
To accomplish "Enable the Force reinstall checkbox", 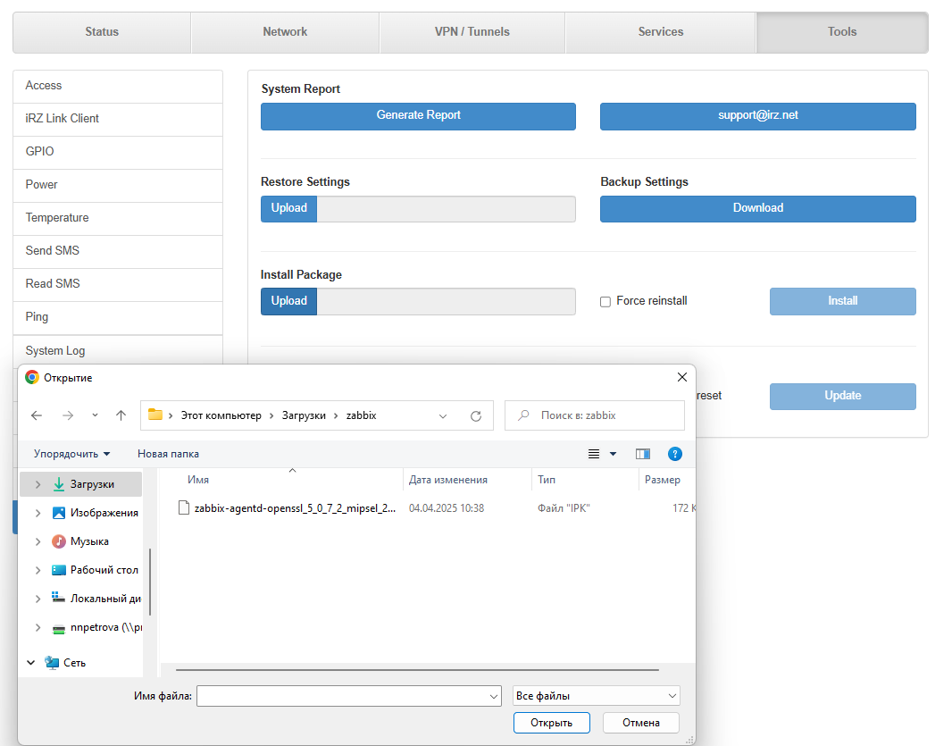I will click(605, 301).
